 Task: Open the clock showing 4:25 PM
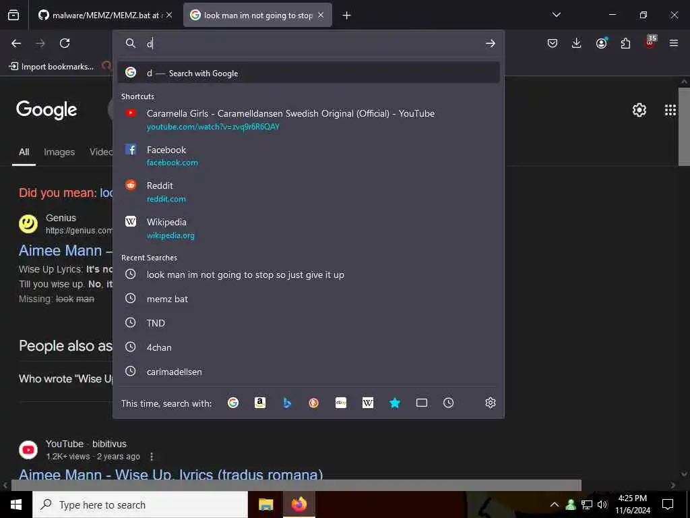pos(632,505)
